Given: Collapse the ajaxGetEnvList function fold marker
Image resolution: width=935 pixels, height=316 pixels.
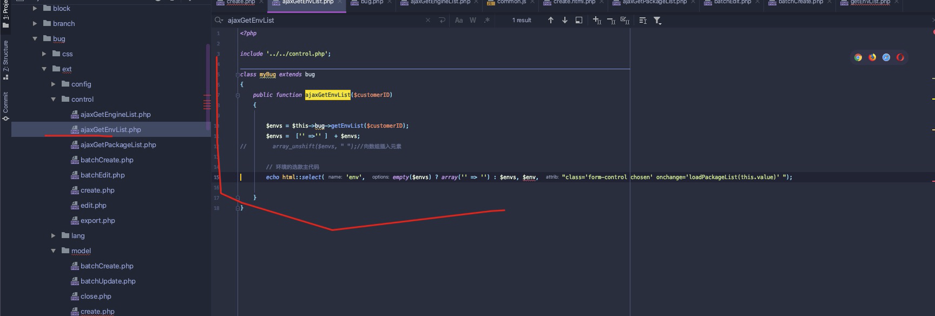Looking at the screenshot, I should coord(238,95).
